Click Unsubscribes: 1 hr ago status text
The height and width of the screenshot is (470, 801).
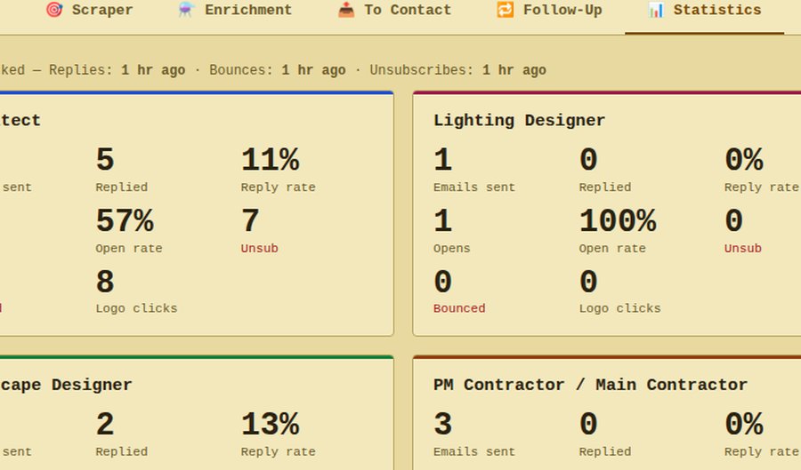[x=458, y=70]
